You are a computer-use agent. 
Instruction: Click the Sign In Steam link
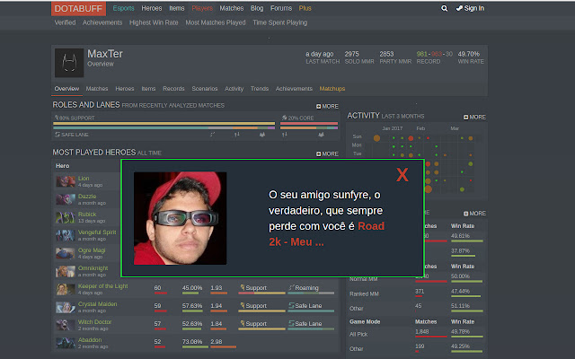[x=470, y=8]
